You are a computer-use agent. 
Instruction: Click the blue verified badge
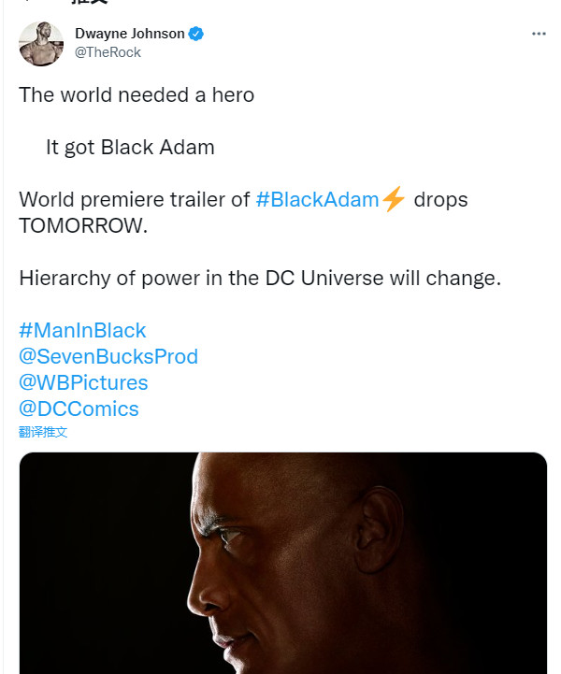point(196,34)
